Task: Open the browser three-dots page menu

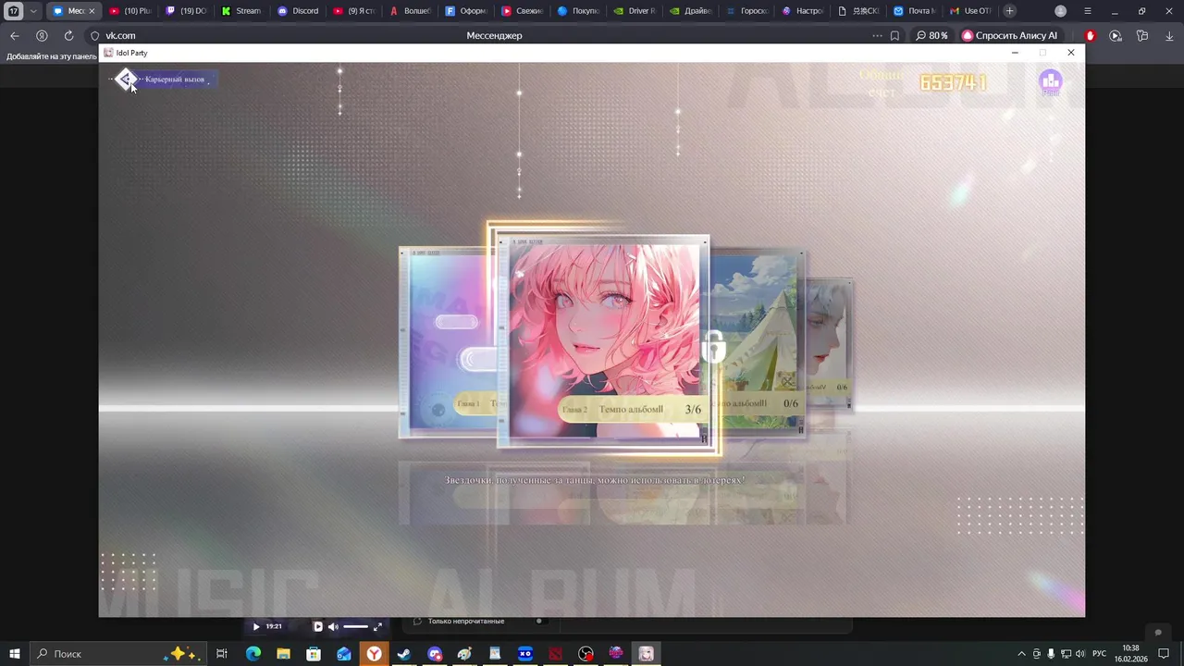Action: coord(877,36)
